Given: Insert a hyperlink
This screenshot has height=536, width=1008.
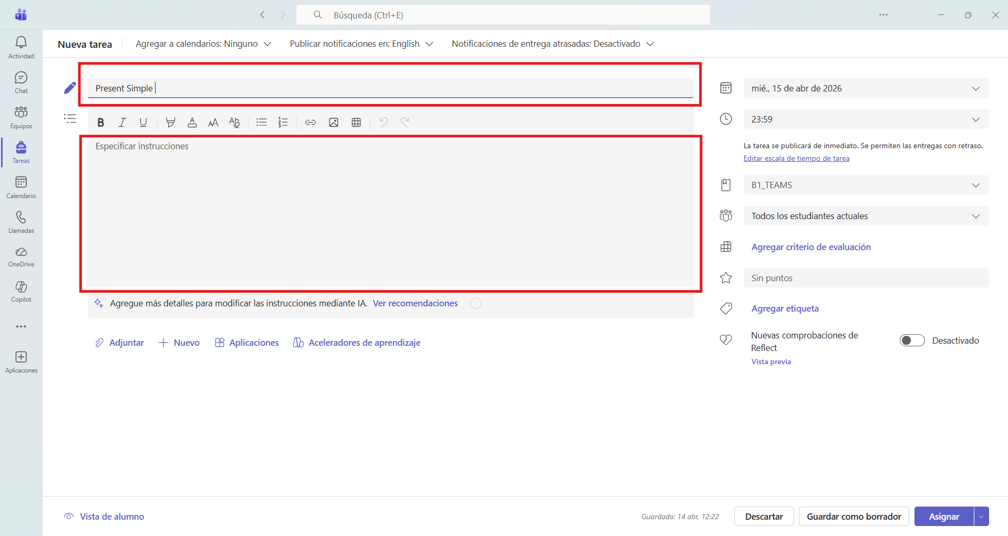Looking at the screenshot, I should (x=311, y=122).
